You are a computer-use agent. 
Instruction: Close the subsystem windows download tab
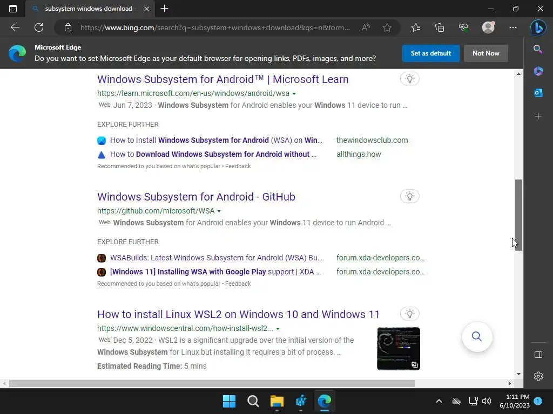click(x=147, y=9)
